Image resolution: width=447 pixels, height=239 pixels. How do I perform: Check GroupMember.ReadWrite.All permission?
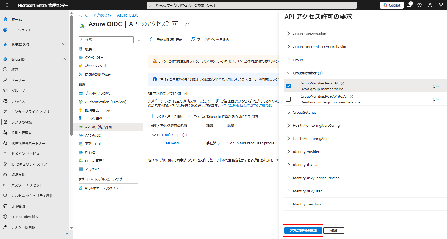coord(288,99)
